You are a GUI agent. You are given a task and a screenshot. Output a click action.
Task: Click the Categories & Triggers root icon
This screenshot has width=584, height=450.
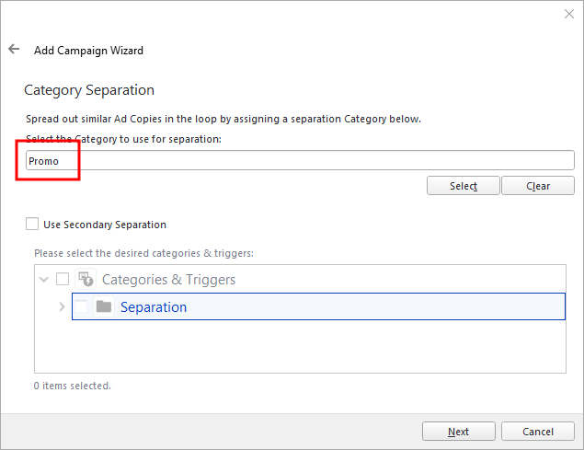point(86,279)
